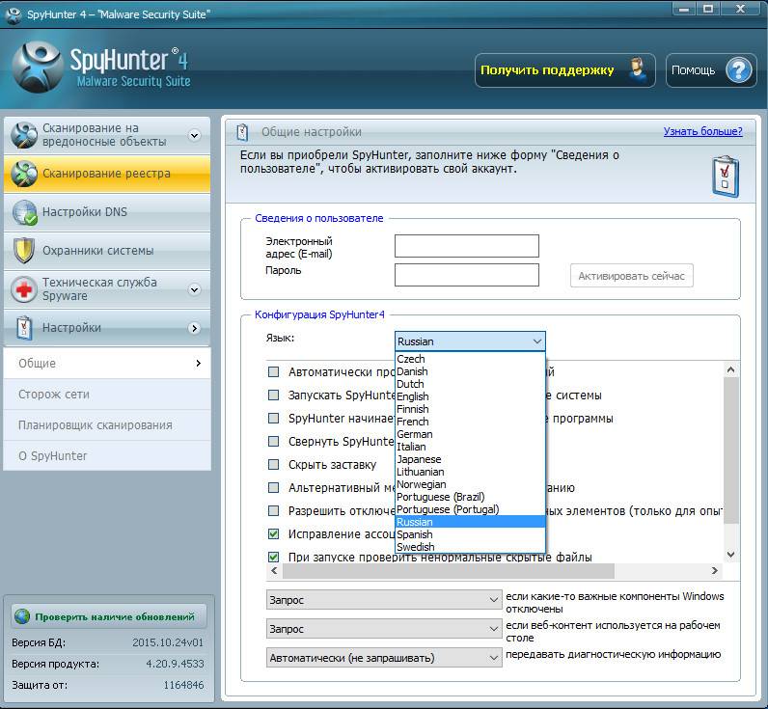Choose Danish from language list
Viewport: 768px width, 709px height.
click(470, 371)
